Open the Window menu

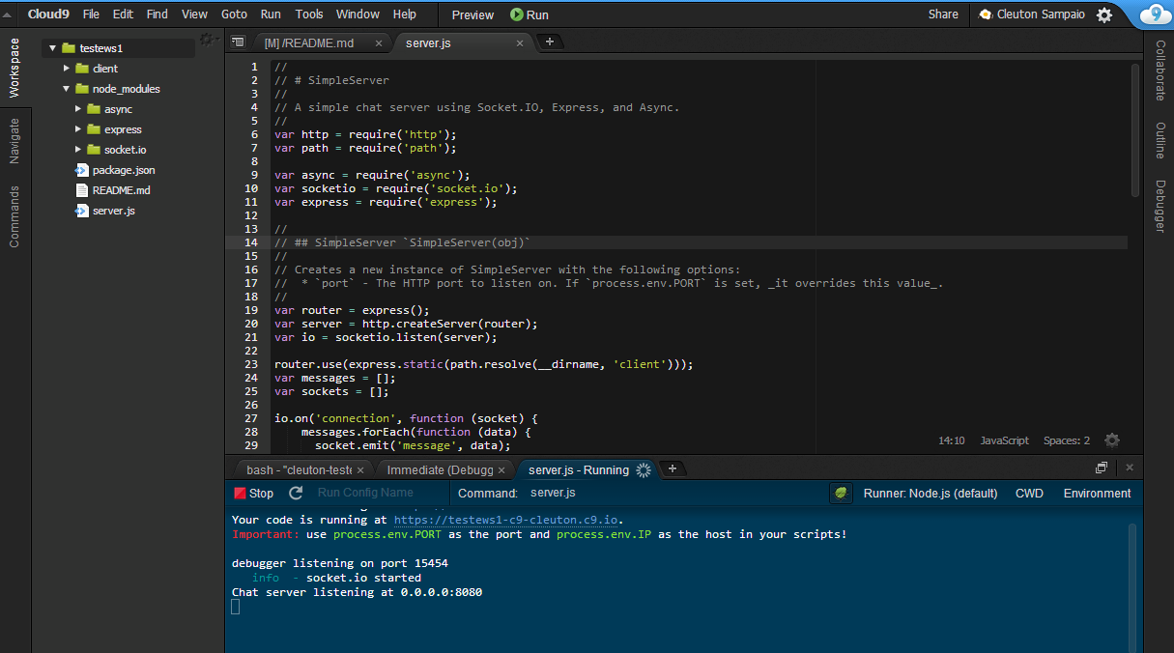(358, 14)
